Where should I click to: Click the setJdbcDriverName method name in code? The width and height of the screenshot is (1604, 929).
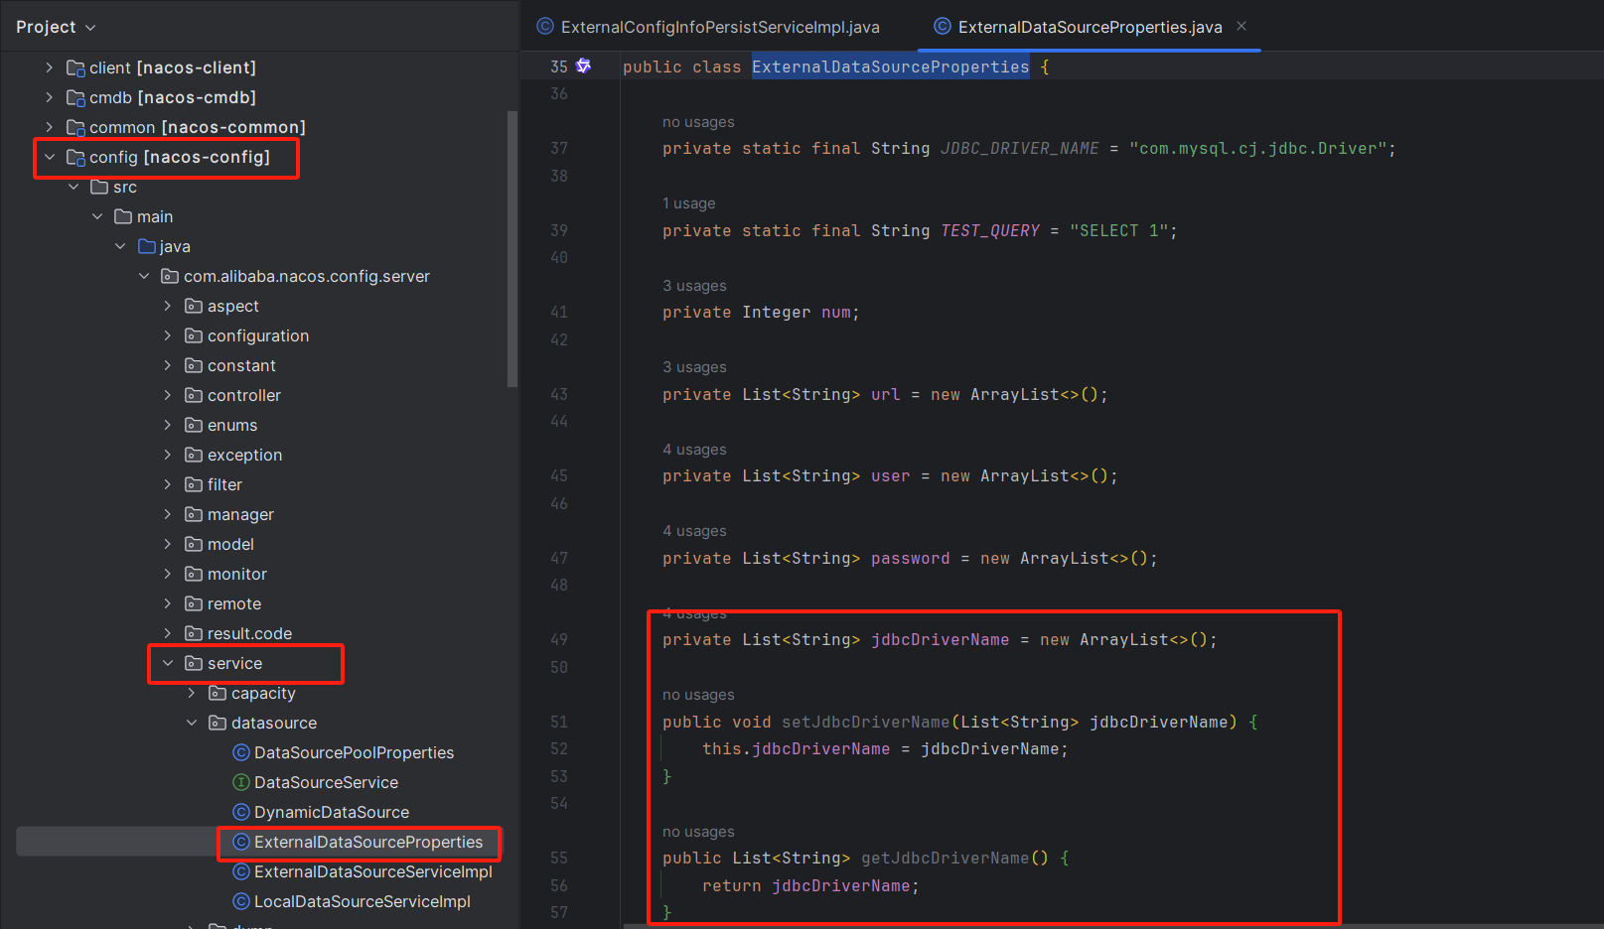[x=865, y=722]
